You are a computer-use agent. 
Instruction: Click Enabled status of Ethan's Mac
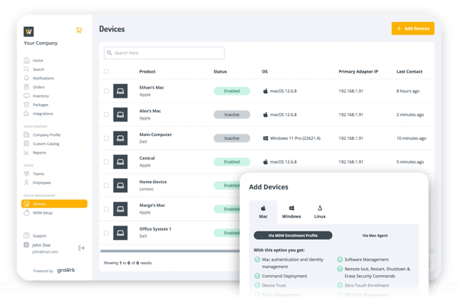[232, 91]
